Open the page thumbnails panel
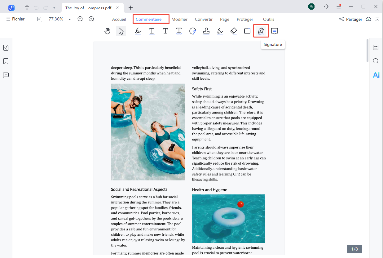Image resolution: width=383 pixels, height=258 pixels. pyautogui.click(x=6, y=48)
